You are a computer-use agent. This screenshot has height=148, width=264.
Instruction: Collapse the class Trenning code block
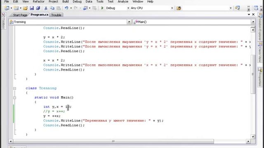pos(15,88)
